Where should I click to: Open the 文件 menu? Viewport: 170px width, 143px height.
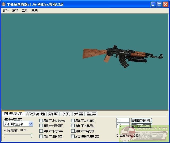6,11
